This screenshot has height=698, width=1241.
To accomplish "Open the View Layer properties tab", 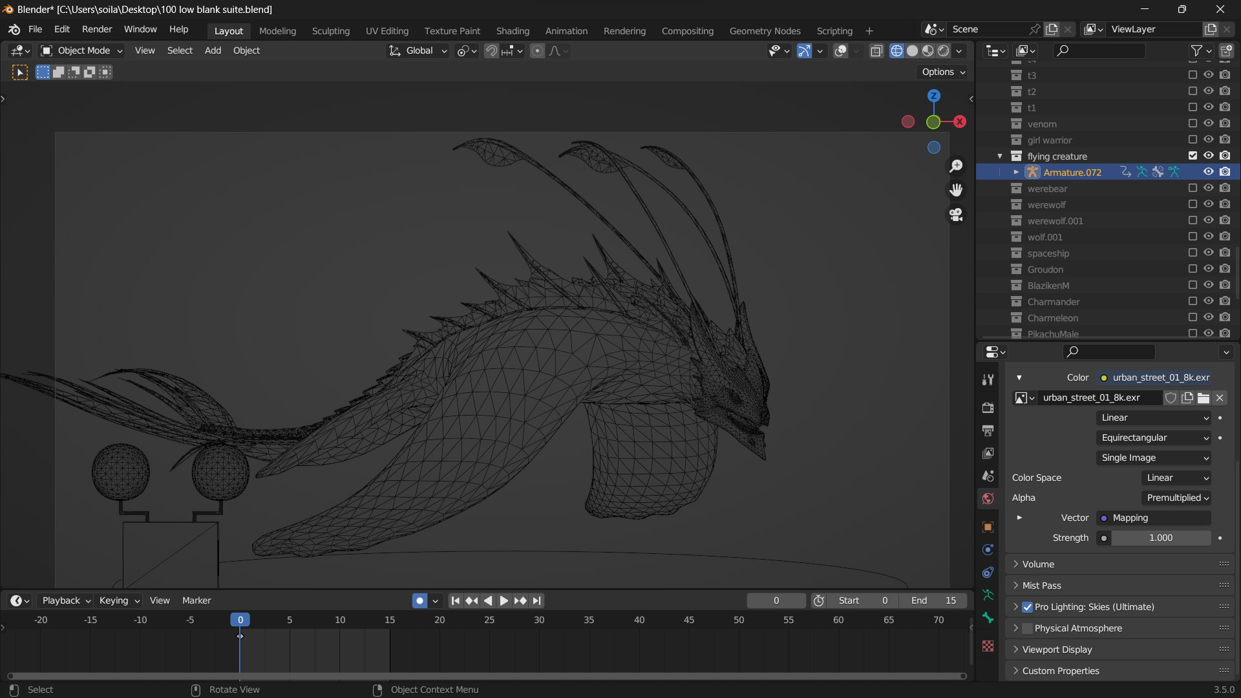I will click(x=988, y=453).
